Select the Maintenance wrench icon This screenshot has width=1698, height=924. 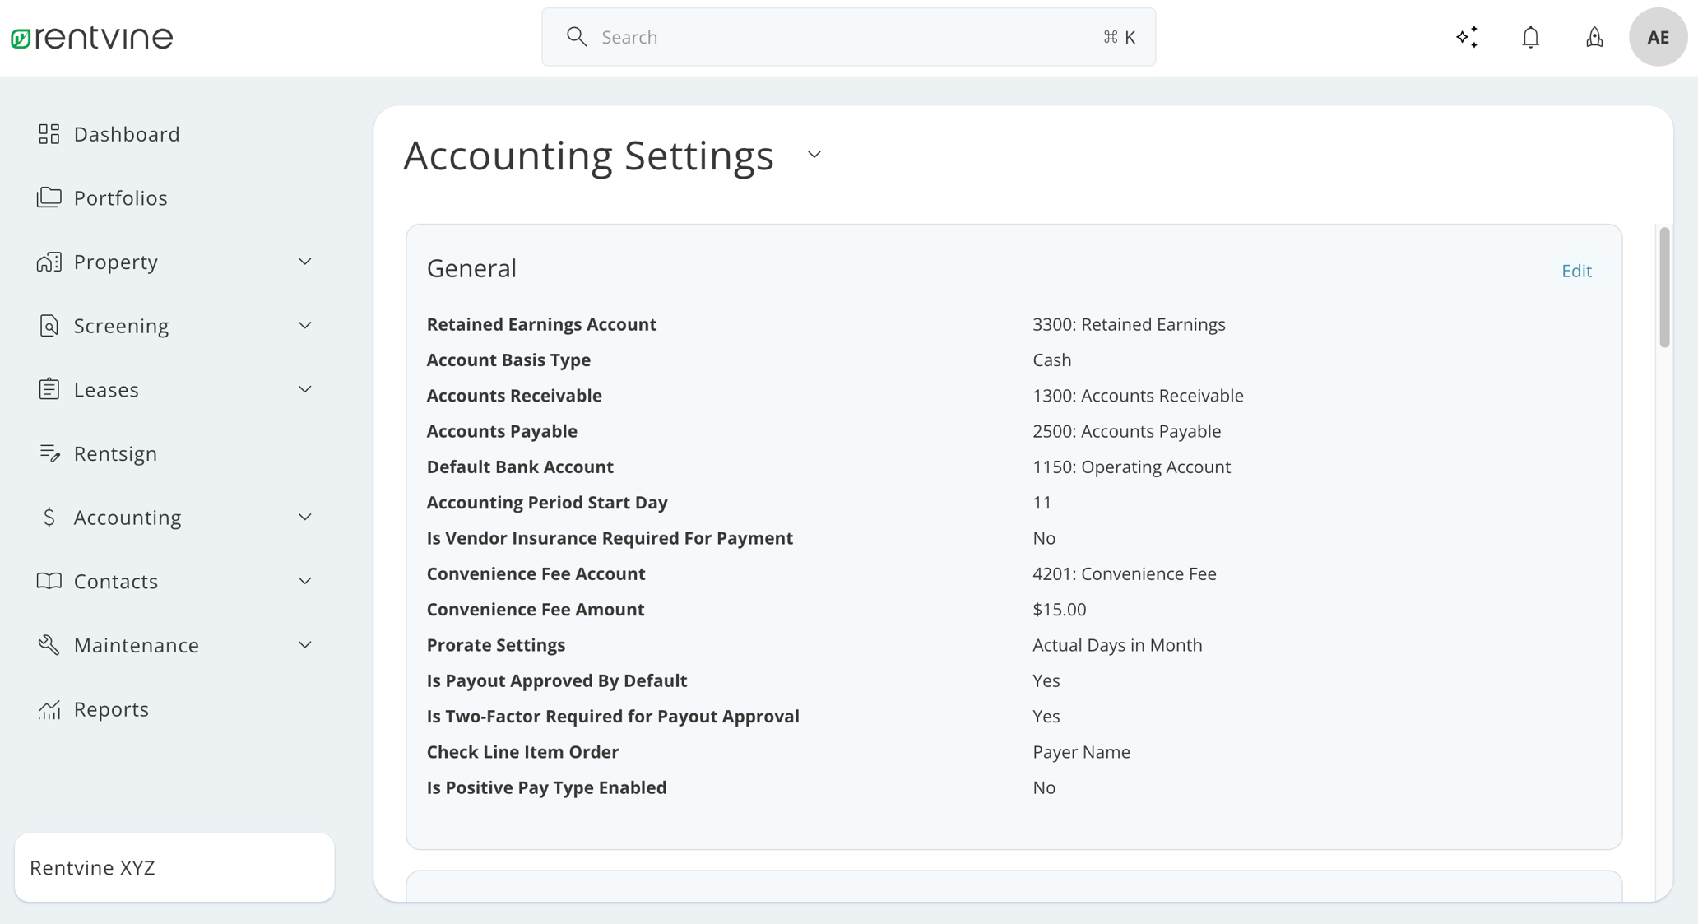[49, 644]
